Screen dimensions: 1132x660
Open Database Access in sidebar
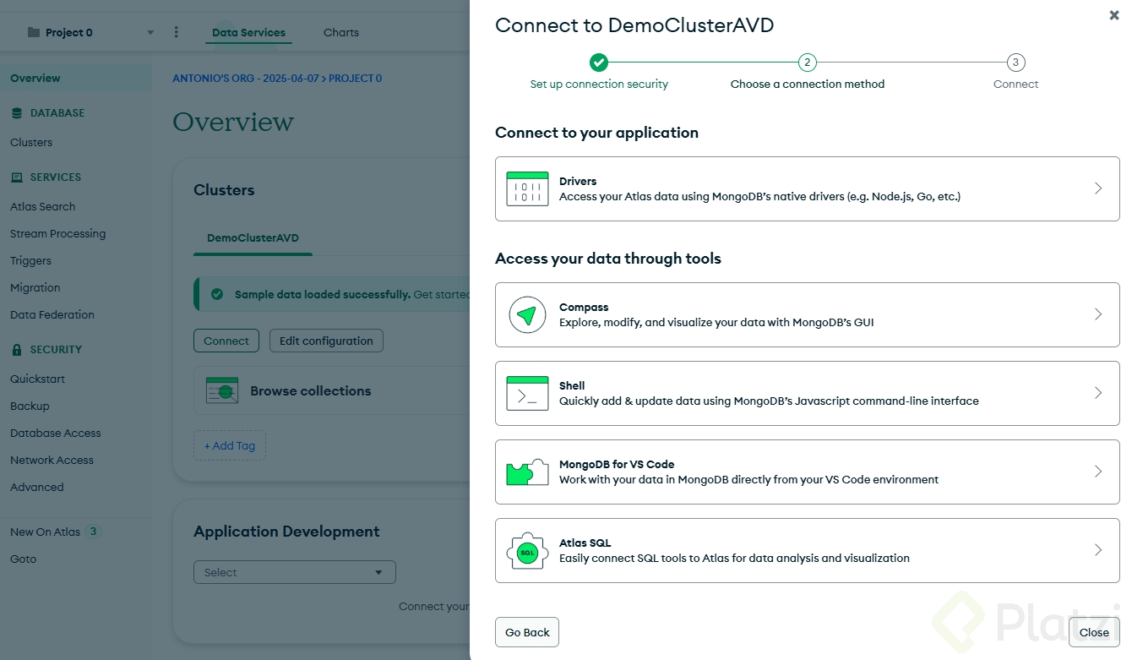[x=56, y=433]
